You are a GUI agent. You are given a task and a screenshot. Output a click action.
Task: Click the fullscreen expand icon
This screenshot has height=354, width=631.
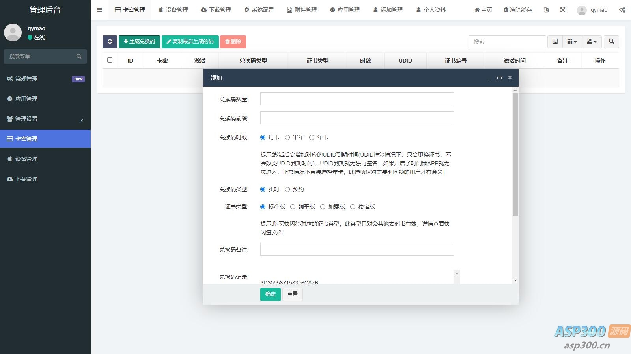[563, 10]
